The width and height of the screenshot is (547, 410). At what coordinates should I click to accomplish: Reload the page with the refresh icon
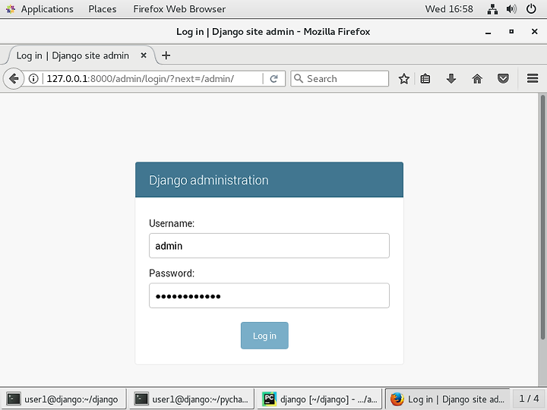(273, 78)
